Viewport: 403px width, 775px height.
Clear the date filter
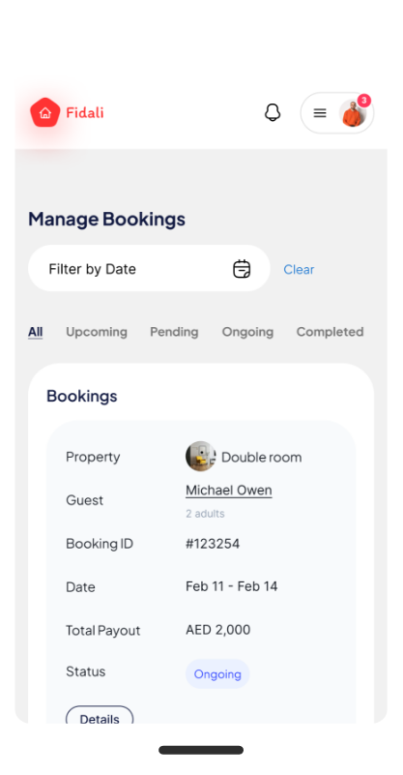click(x=299, y=269)
